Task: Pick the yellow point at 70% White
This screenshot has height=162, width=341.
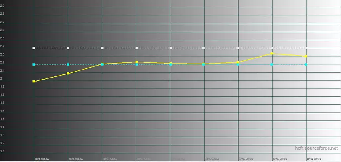Action: [238, 62]
